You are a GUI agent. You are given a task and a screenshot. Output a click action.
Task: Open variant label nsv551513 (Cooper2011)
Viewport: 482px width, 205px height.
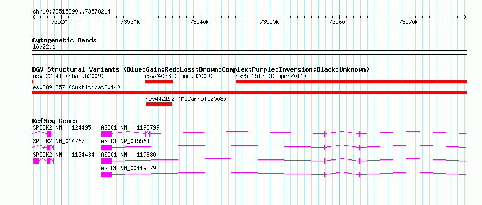point(271,76)
